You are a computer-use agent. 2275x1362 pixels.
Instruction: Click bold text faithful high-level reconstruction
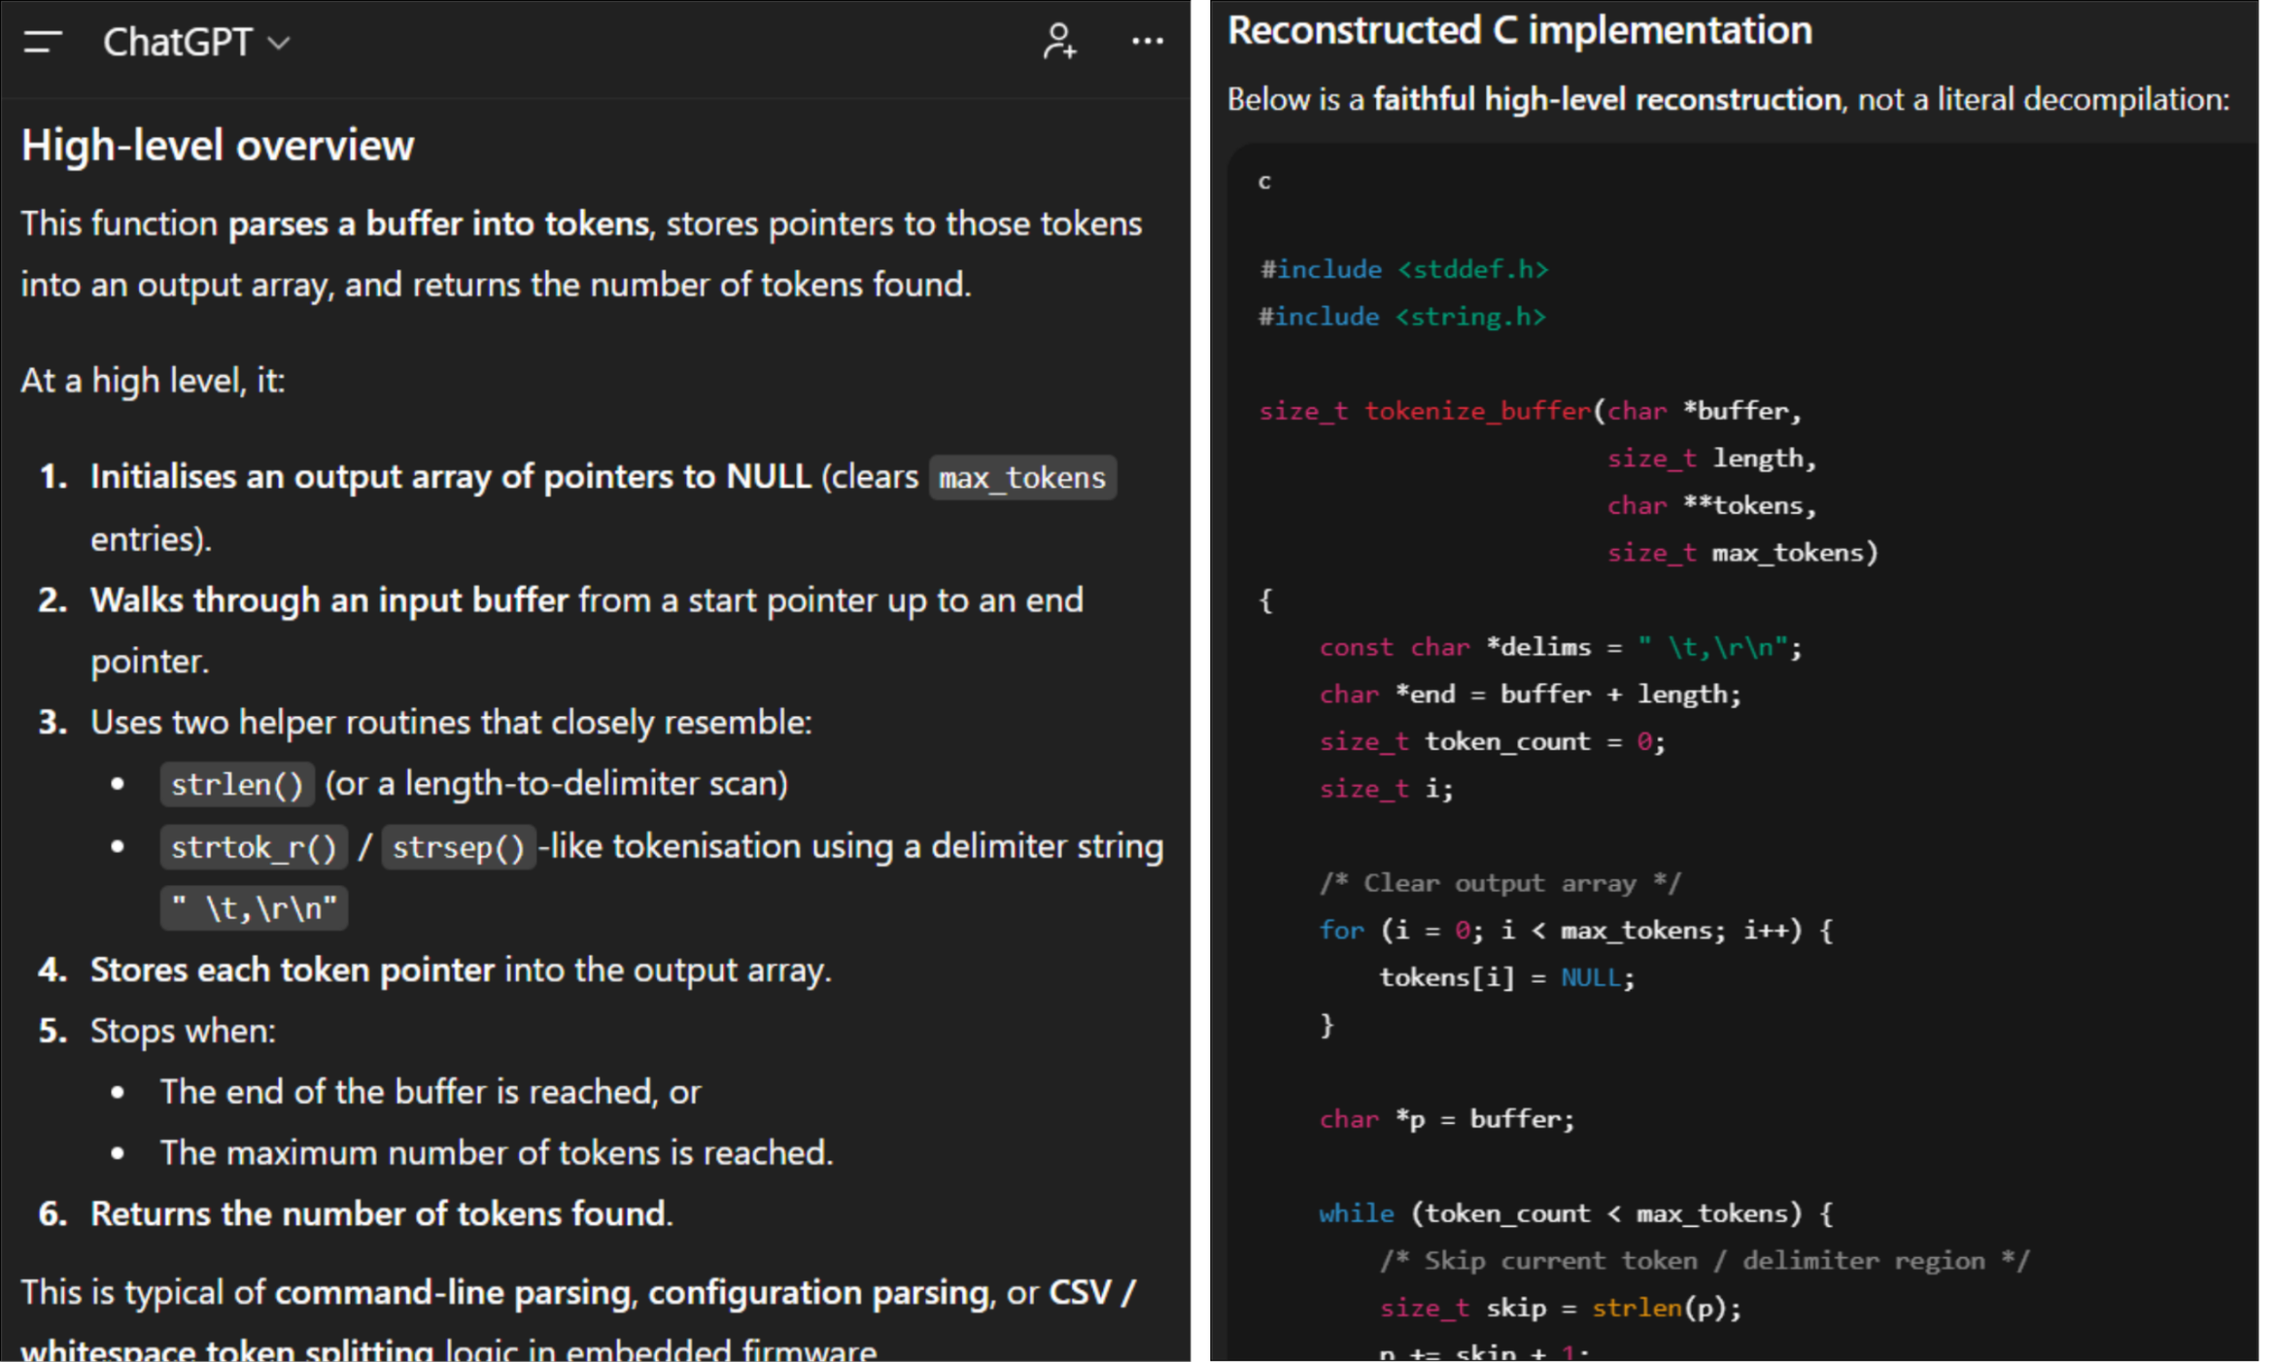pyautogui.click(x=1606, y=100)
